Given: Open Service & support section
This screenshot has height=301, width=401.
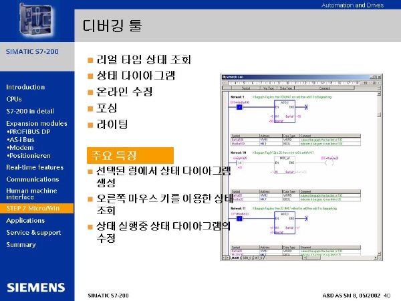Looking at the screenshot, I should click(33, 232).
